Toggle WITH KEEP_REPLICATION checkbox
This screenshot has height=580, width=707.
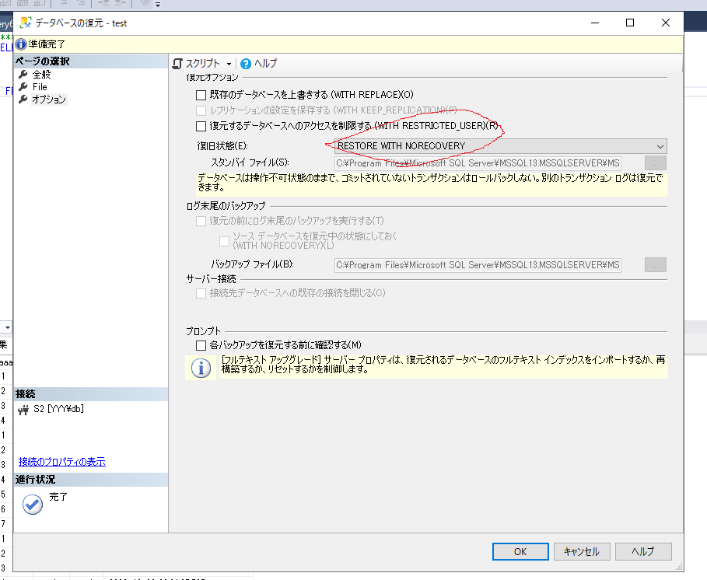click(201, 110)
